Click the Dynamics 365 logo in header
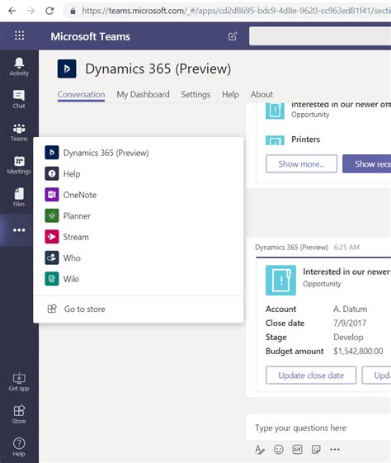The image size is (391, 463). (67, 69)
